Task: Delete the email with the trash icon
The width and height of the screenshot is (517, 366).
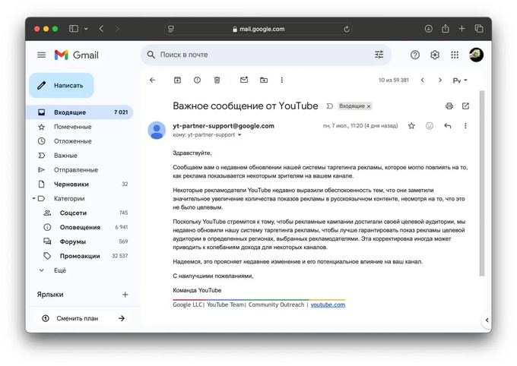Action: click(217, 80)
